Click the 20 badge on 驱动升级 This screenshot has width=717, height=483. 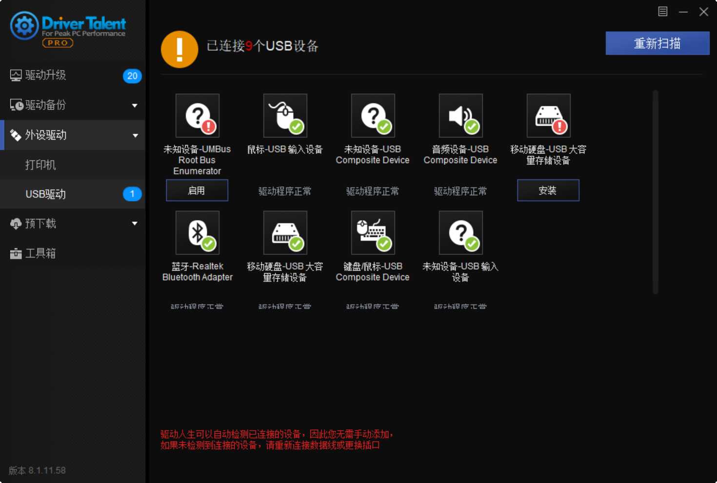tap(132, 76)
